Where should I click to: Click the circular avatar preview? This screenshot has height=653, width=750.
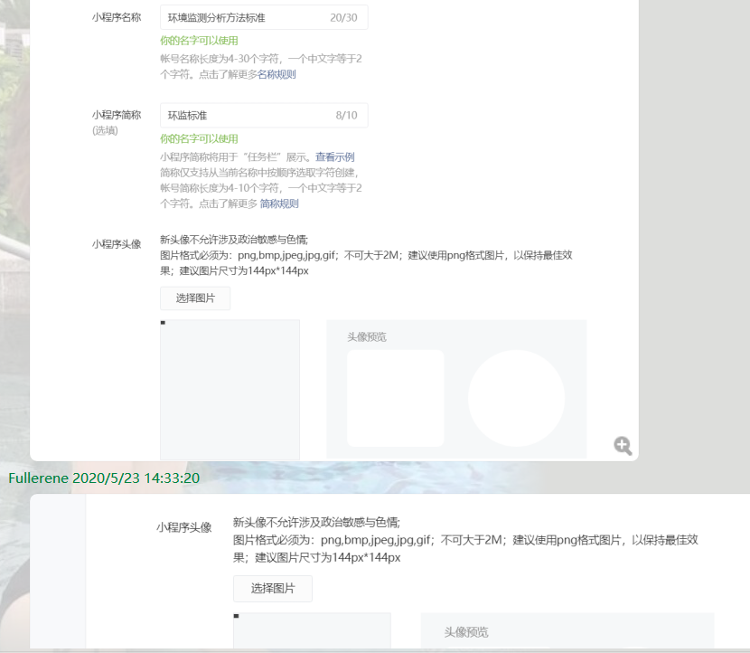(517, 398)
